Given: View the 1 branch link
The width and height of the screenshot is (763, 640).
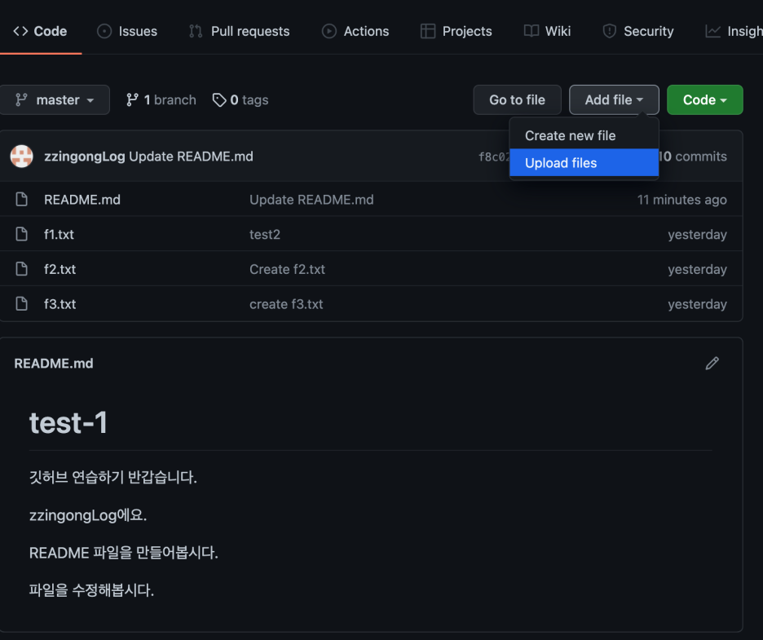Looking at the screenshot, I should coord(161,99).
